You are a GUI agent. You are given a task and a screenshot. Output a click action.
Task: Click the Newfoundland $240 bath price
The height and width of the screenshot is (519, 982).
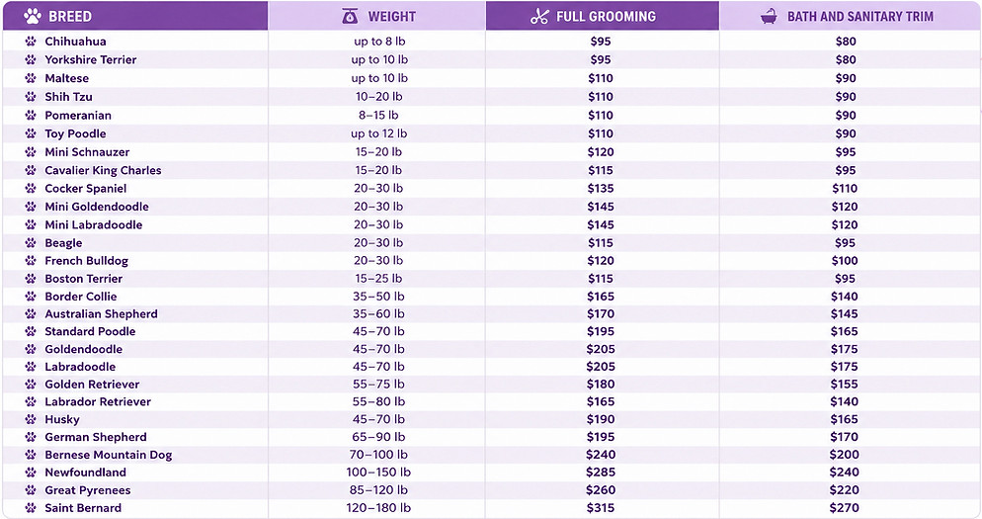click(845, 472)
